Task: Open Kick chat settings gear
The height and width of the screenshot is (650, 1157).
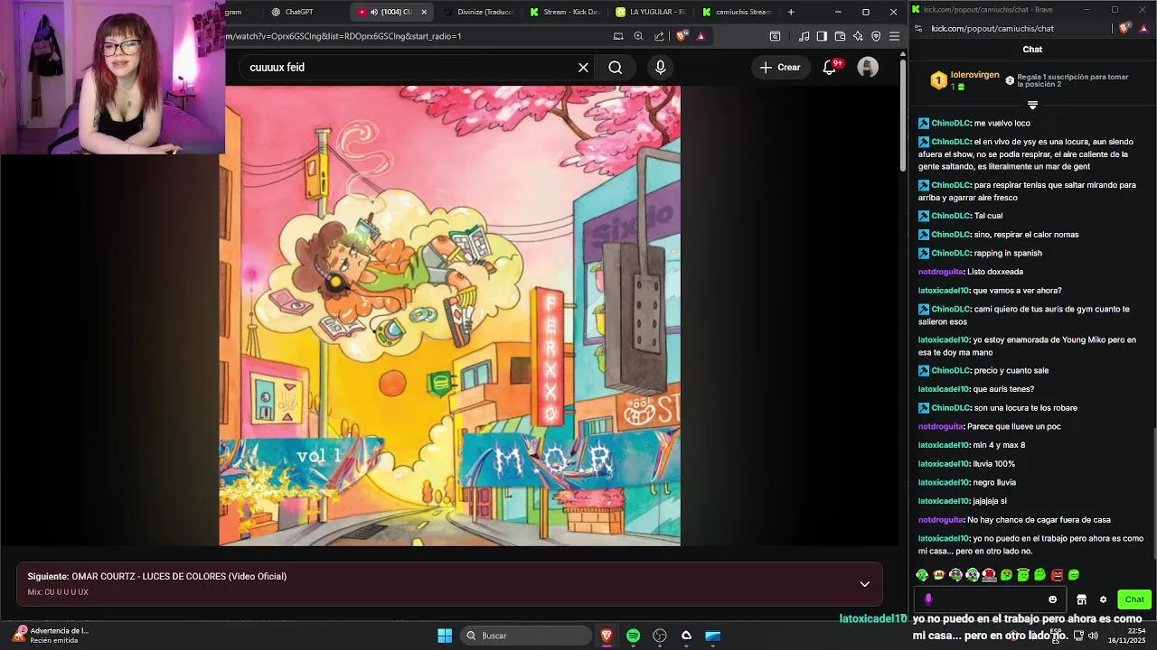Action: pyautogui.click(x=1103, y=599)
